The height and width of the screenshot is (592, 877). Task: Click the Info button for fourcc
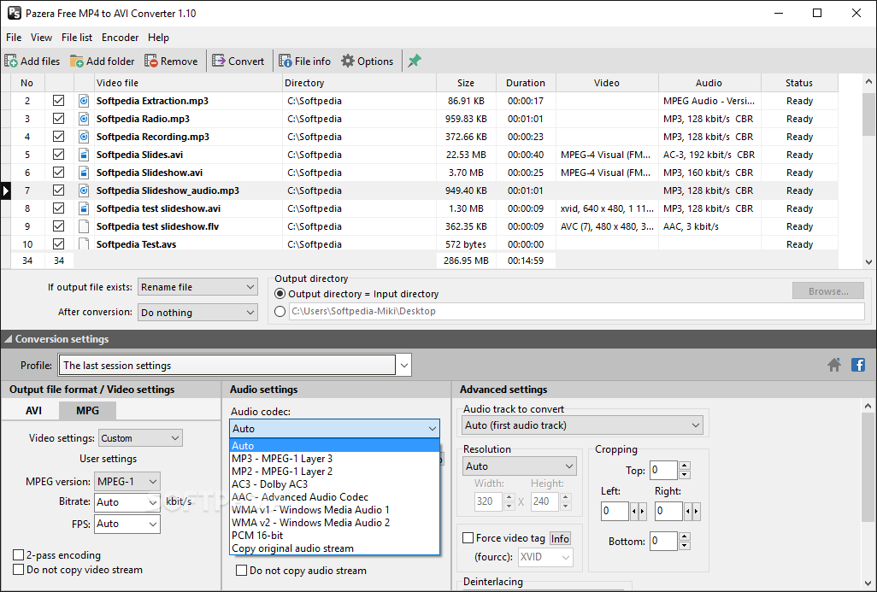(560, 538)
